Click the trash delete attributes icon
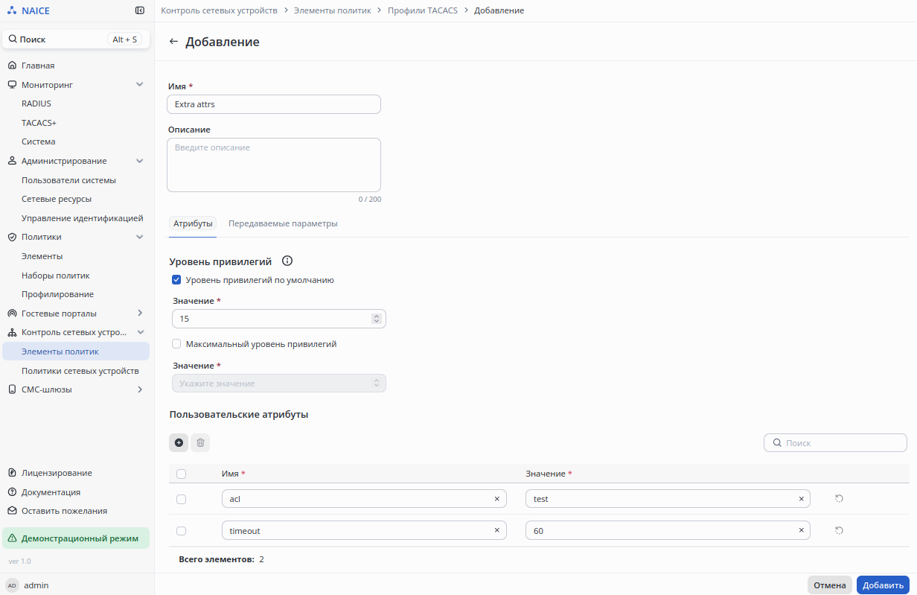Image resolution: width=917 pixels, height=595 pixels. click(x=200, y=443)
